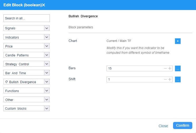Decrease Bars value with minus stepper

click(x=165, y=68)
